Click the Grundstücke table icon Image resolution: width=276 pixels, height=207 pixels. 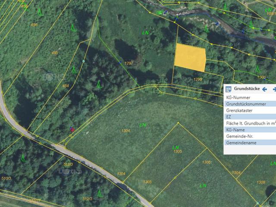[x=229, y=89]
